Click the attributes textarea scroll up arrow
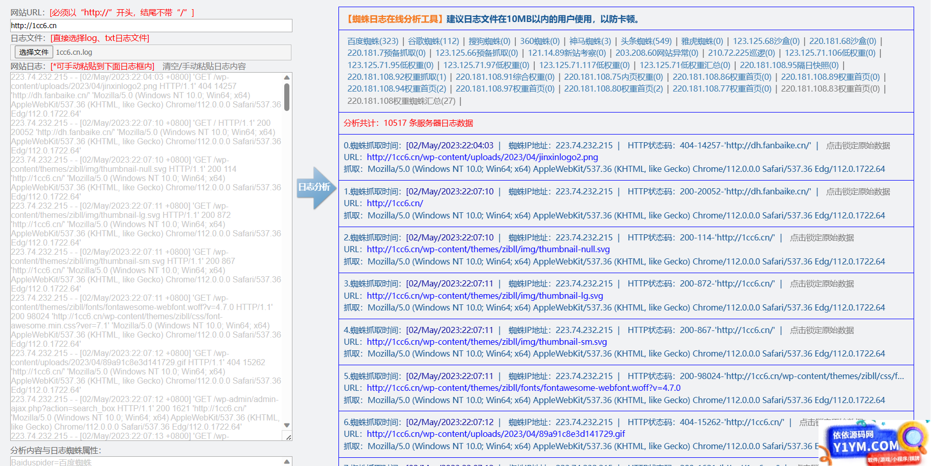931x466 pixels. 287,461
